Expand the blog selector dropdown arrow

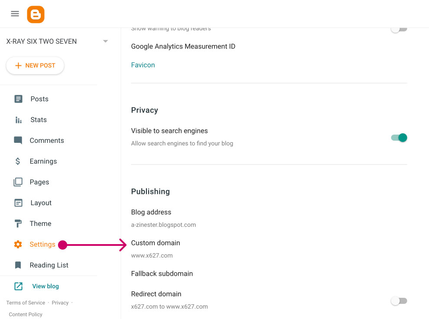click(x=105, y=42)
